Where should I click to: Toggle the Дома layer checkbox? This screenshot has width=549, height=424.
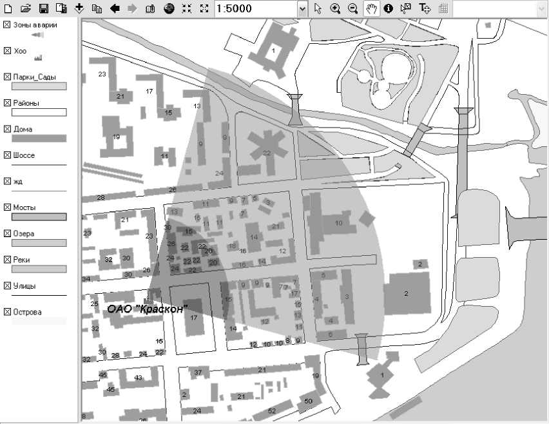point(7,129)
